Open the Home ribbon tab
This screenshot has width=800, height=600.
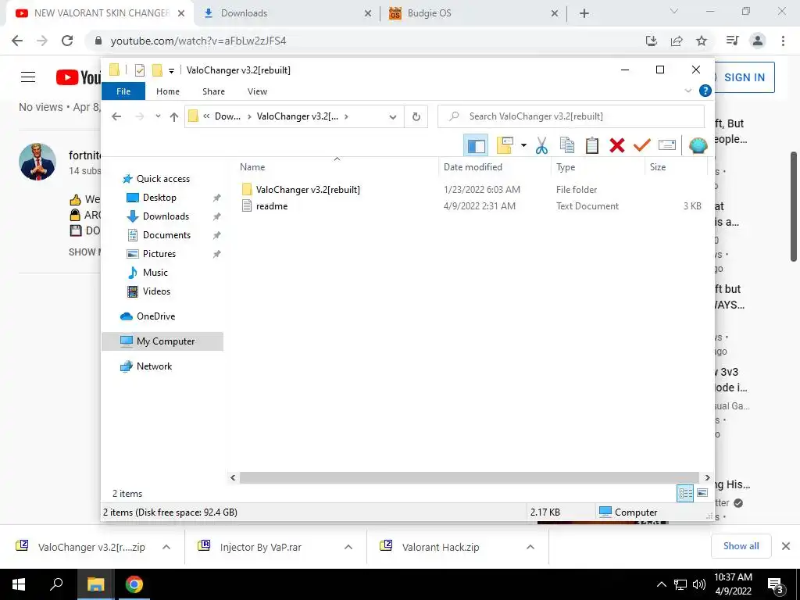tap(168, 91)
